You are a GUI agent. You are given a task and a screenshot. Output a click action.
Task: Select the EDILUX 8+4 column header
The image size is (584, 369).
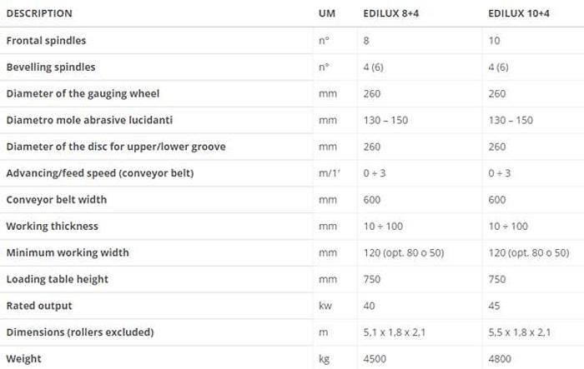click(394, 13)
